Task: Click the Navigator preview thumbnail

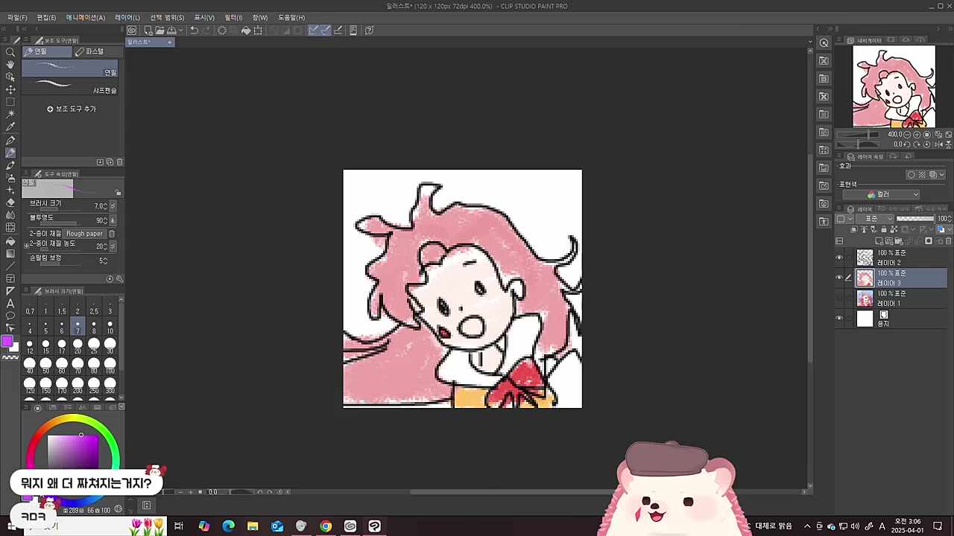Action: pyautogui.click(x=894, y=86)
